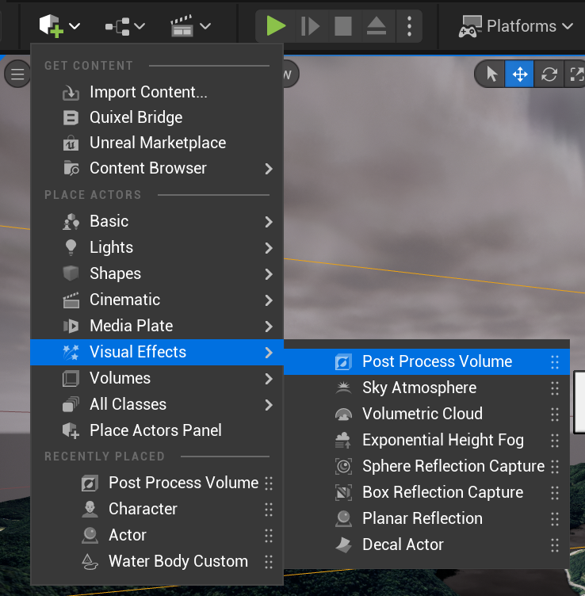Place recently used Character actor
The height and width of the screenshot is (596, 585).
(157, 510)
